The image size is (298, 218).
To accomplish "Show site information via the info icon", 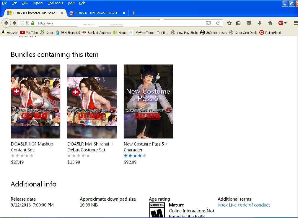I will [22, 23].
